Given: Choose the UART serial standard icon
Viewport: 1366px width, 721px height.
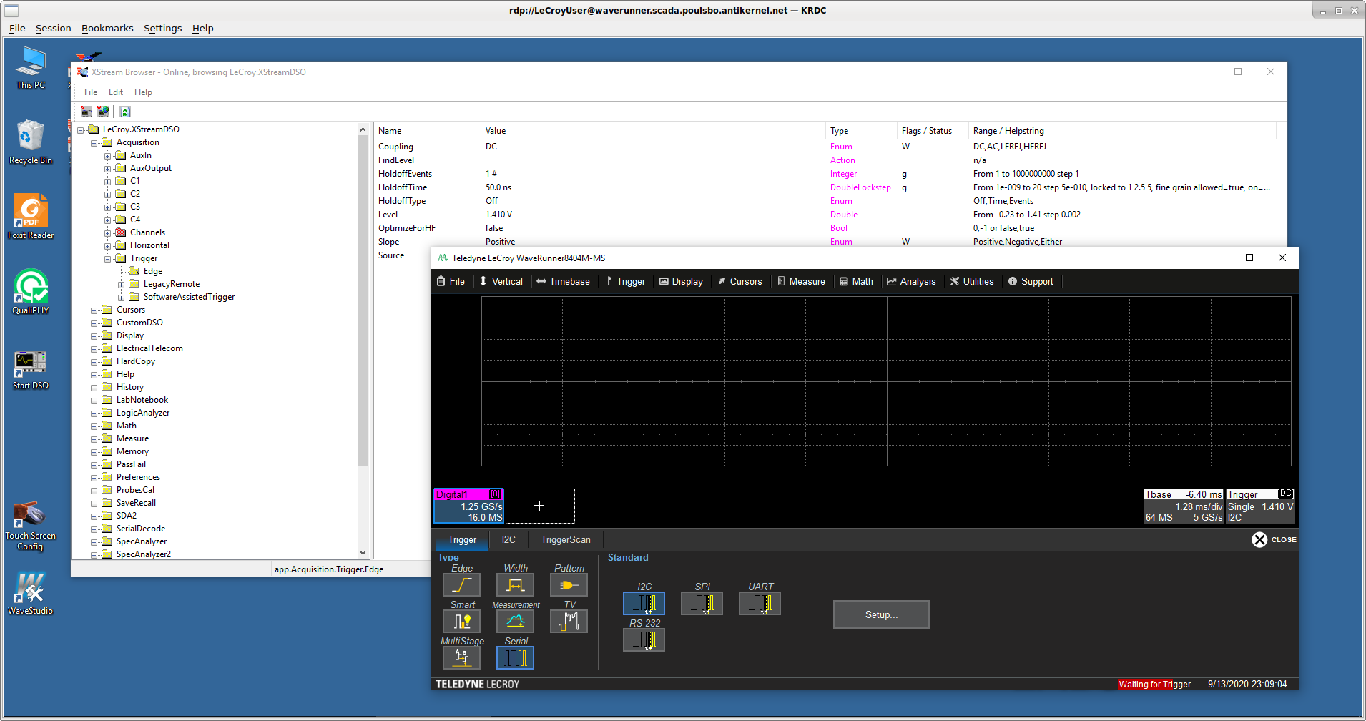Looking at the screenshot, I should [760, 604].
